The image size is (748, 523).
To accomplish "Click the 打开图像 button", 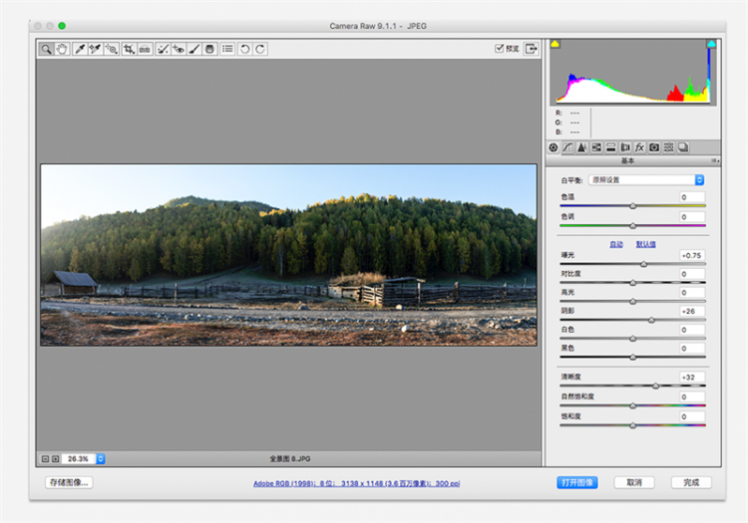I will 577,482.
